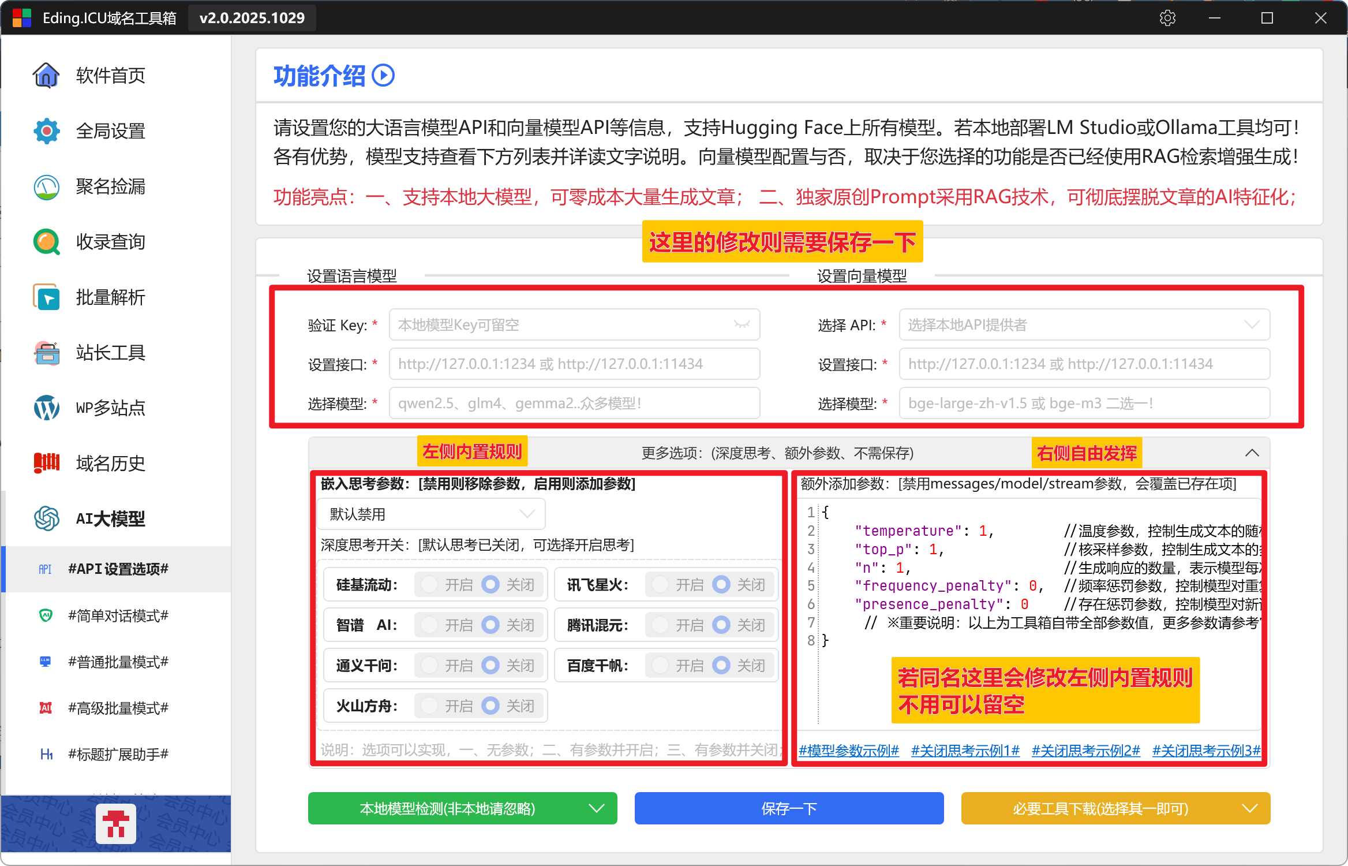Image resolution: width=1348 pixels, height=866 pixels.
Task: Click the 聚名捡漏 sidebar icon
Action: 46,186
